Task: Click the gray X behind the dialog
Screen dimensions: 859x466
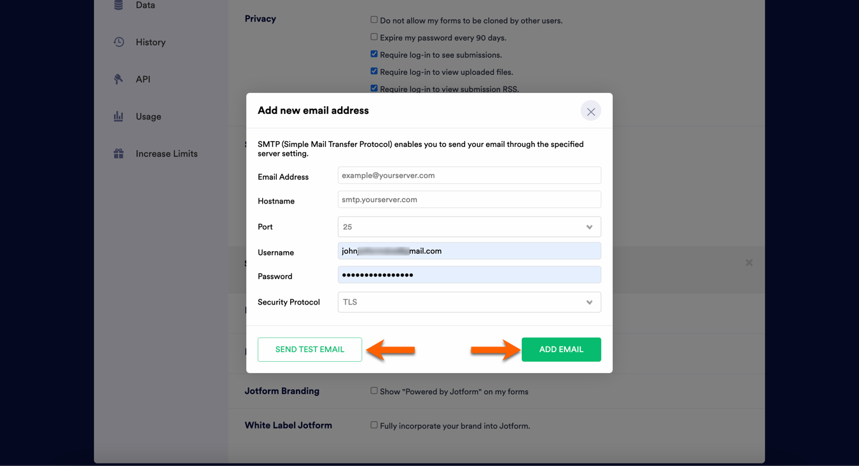Action: (749, 263)
